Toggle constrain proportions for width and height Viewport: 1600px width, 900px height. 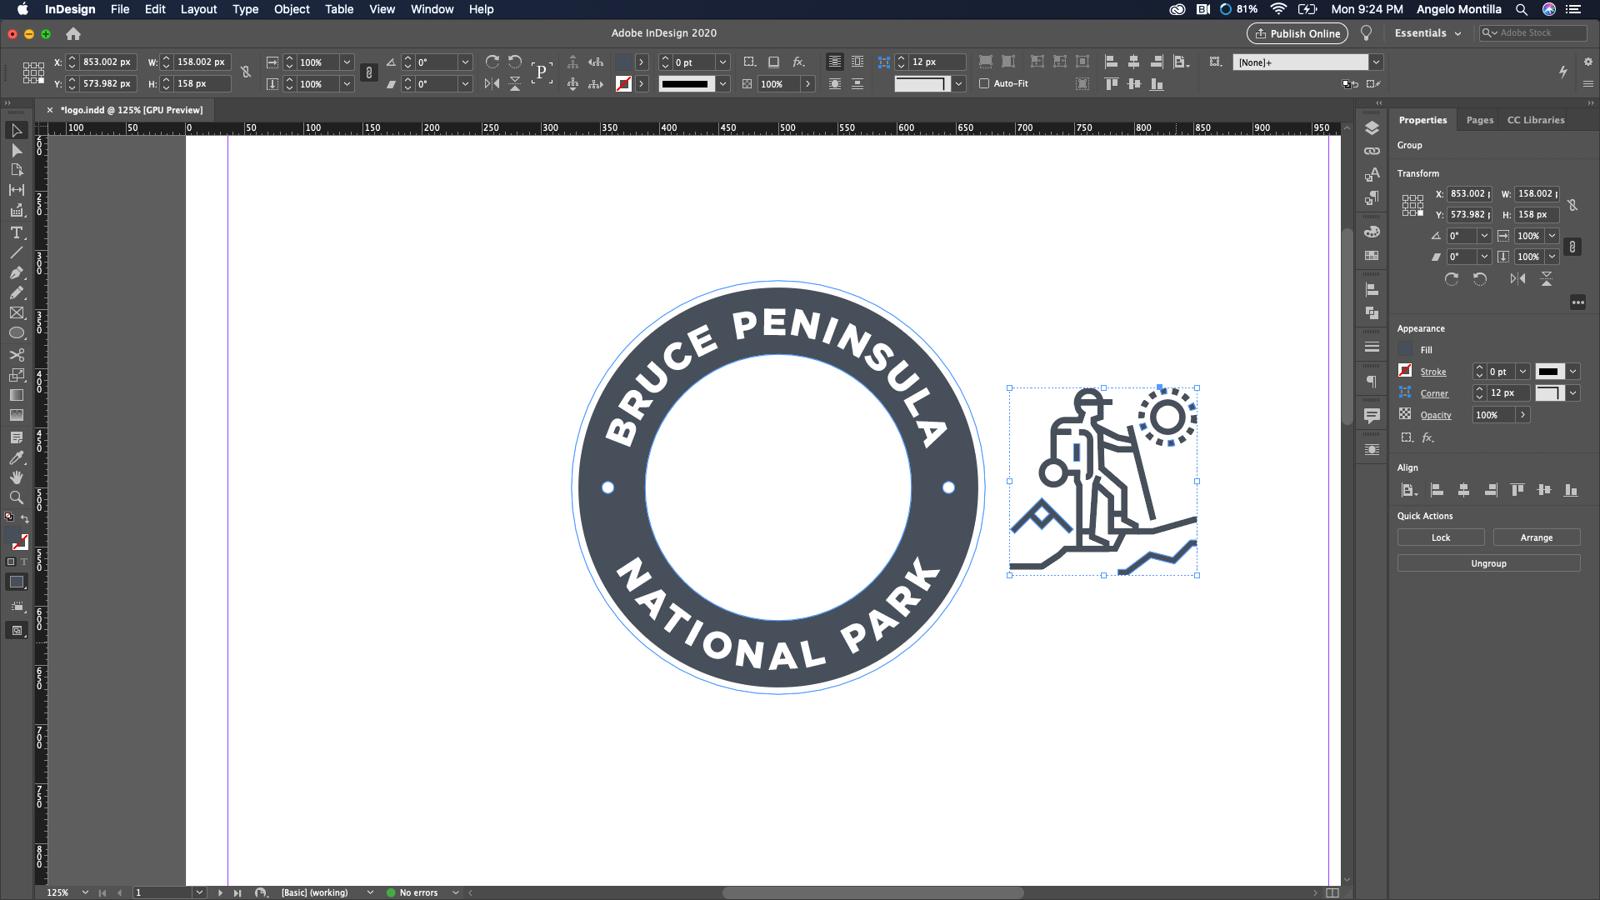click(x=246, y=72)
